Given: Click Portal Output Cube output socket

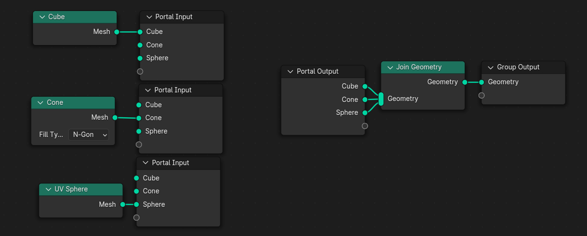Looking at the screenshot, I should (365, 87).
